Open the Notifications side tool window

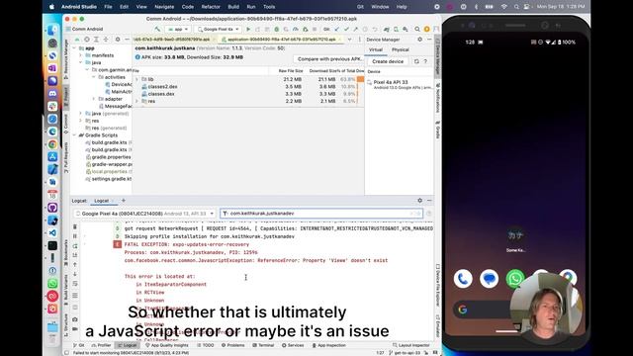(437, 98)
